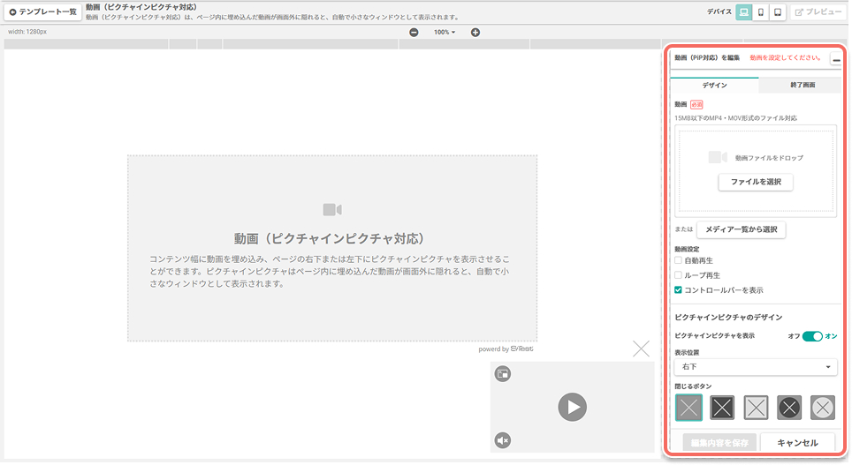Open the 100% zoom level dropdown
The width and height of the screenshot is (852, 465).
(x=445, y=33)
